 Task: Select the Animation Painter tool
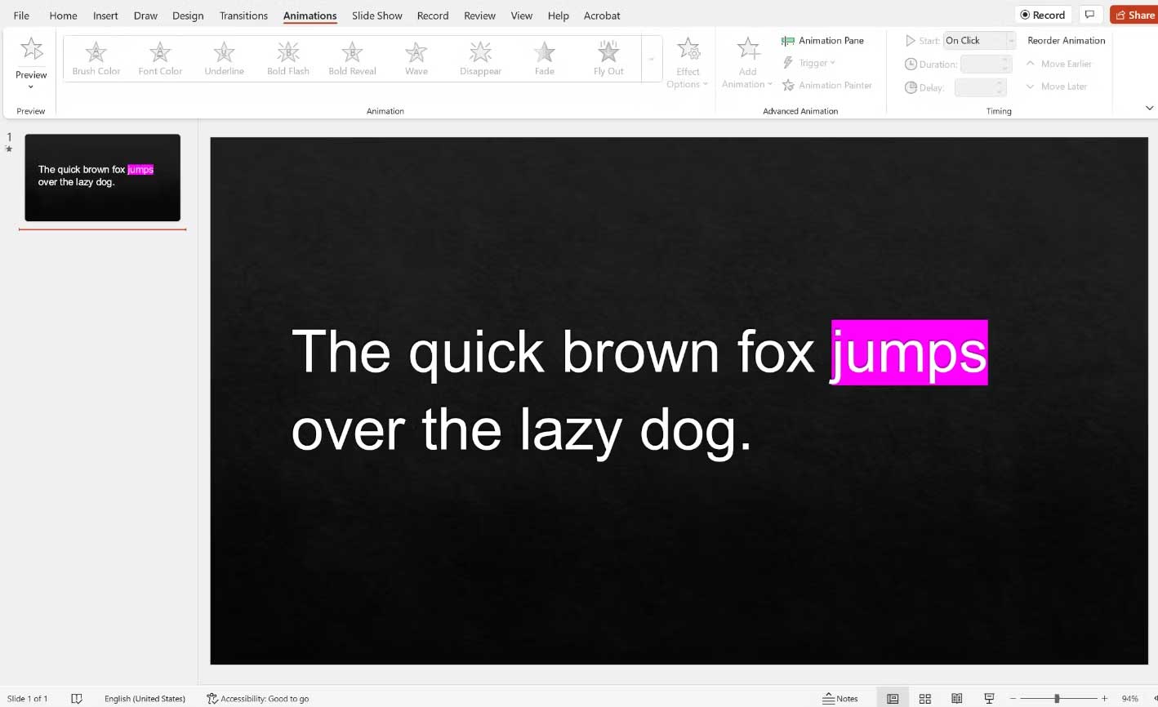(x=826, y=85)
